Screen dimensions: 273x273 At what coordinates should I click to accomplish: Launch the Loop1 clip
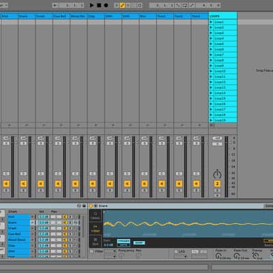click(211, 22)
